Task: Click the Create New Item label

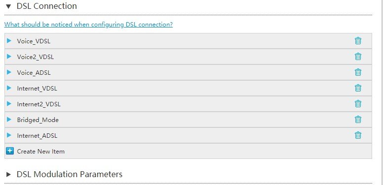Action: point(41,152)
